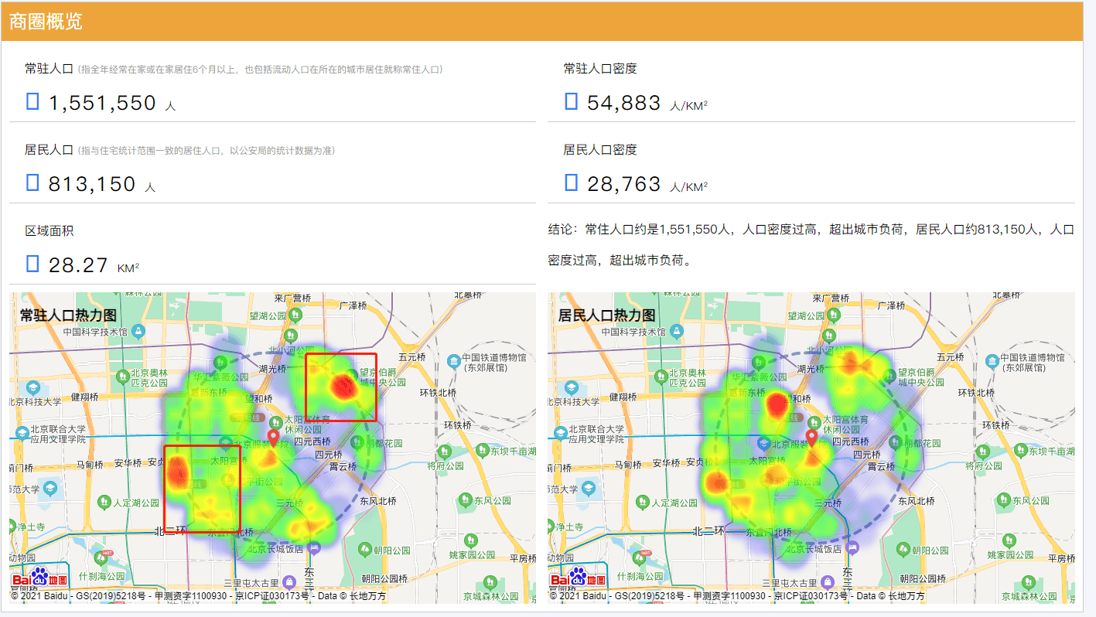Click 人定湖公园 park icon on 常驻人口 map
The width and height of the screenshot is (1096, 617).
pyautogui.click(x=104, y=503)
